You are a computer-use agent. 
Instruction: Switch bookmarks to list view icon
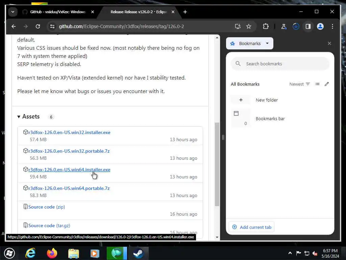(x=317, y=84)
